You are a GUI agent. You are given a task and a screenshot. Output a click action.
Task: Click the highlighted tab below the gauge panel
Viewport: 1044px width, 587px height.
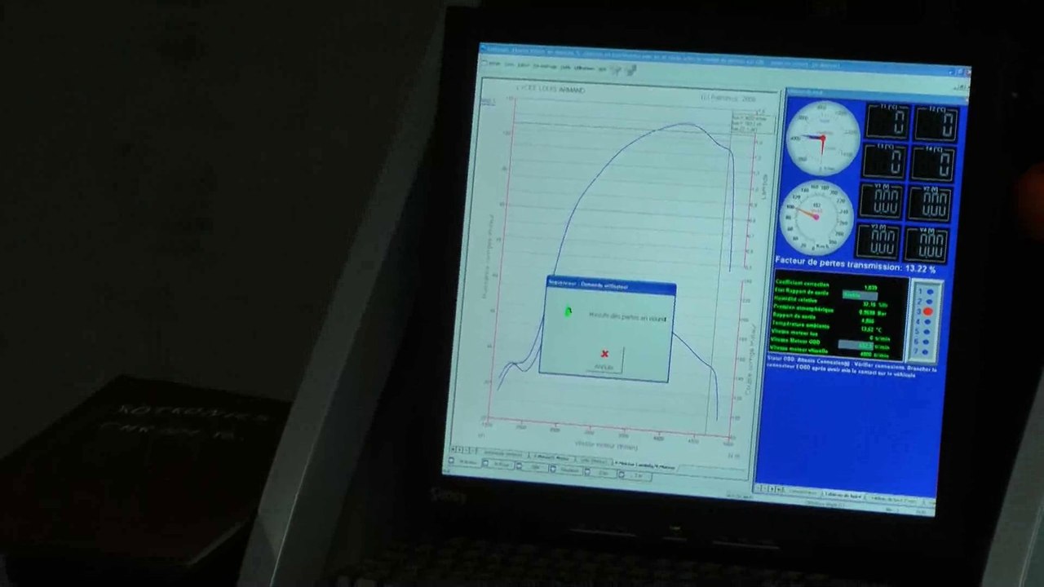843,494
